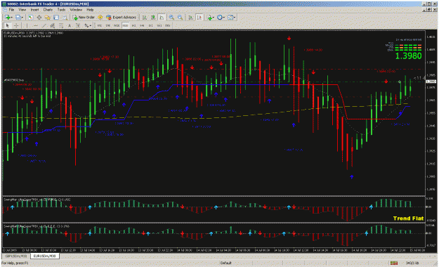Show the Market Watch window
Screen dimensions: 439x267
click(x=30, y=18)
